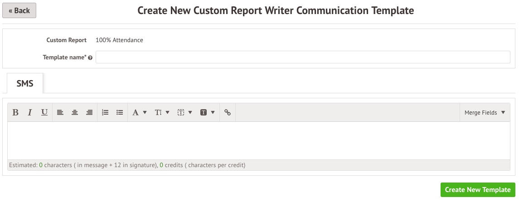Select the SMS tab
Viewport: 519px width, 202px height.
(25, 83)
